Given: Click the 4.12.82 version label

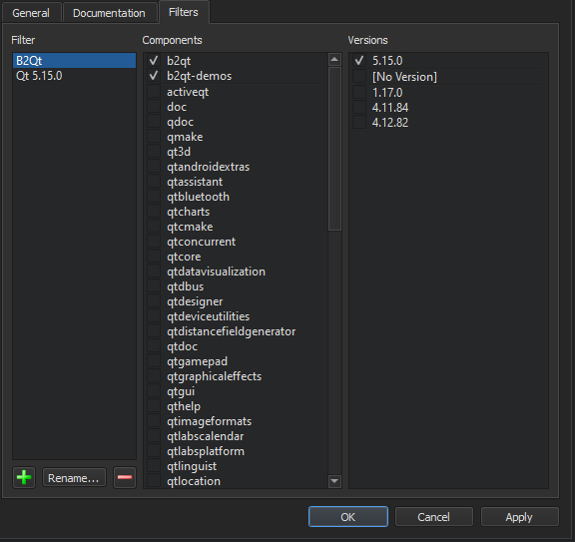Looking at the screenshot, I should [x=390, y=123].
